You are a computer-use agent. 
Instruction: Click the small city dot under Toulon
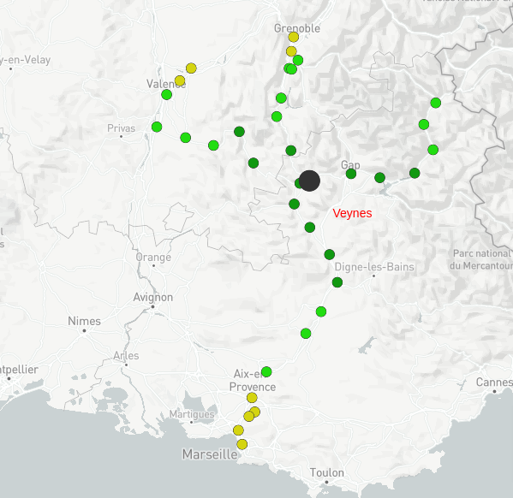click(326, 482)
